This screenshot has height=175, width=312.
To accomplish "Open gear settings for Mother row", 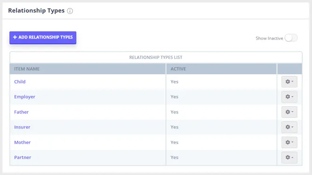I will 289,142.
